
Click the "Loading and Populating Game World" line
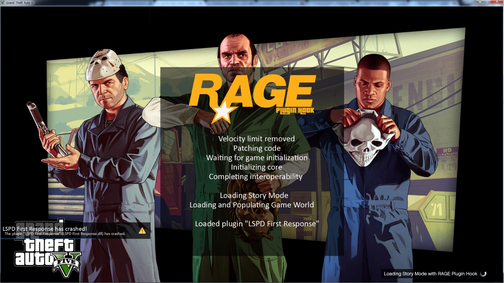(252, 205)
